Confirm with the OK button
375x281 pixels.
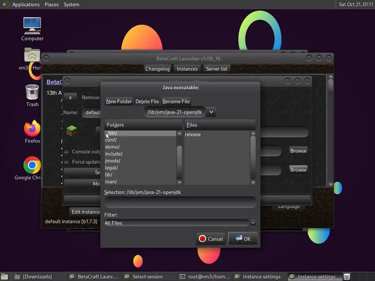tap(243, 239)
